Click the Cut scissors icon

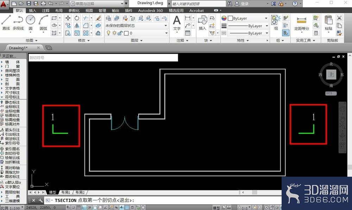[x=339, y=18]
